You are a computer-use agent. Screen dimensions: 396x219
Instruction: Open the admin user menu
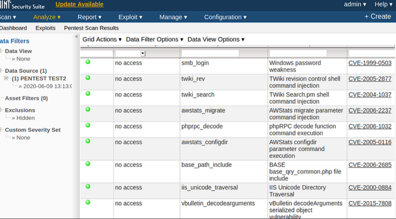pos(355,4)
